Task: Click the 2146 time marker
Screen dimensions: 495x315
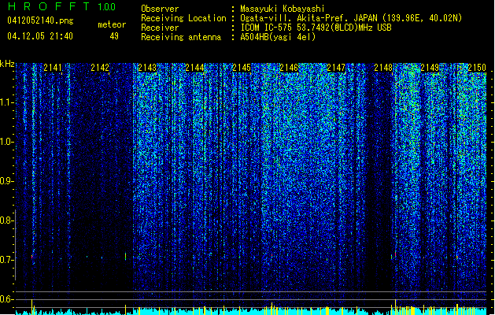Action: click(x=289, y=68)
